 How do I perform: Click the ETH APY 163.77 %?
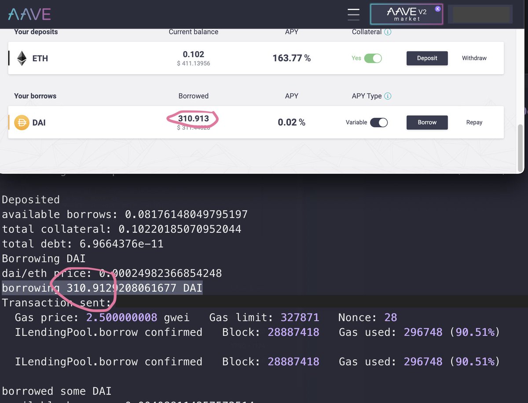pos(292,58)
